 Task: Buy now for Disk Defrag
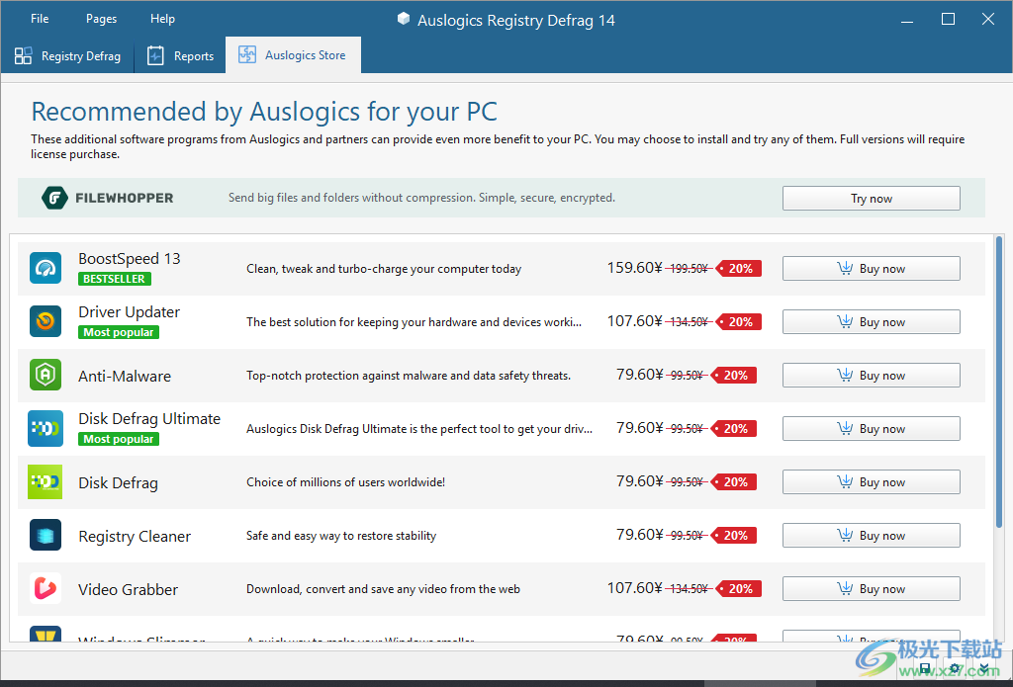click(x=871, y=481)
